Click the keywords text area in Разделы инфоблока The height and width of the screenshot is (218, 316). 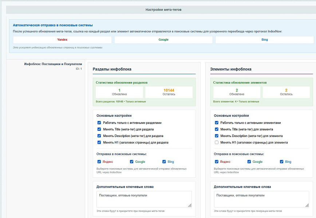coord(144,199)
